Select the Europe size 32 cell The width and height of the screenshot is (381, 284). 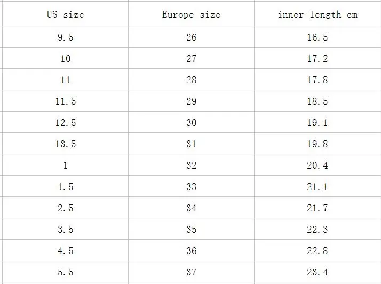coord(191,165)
